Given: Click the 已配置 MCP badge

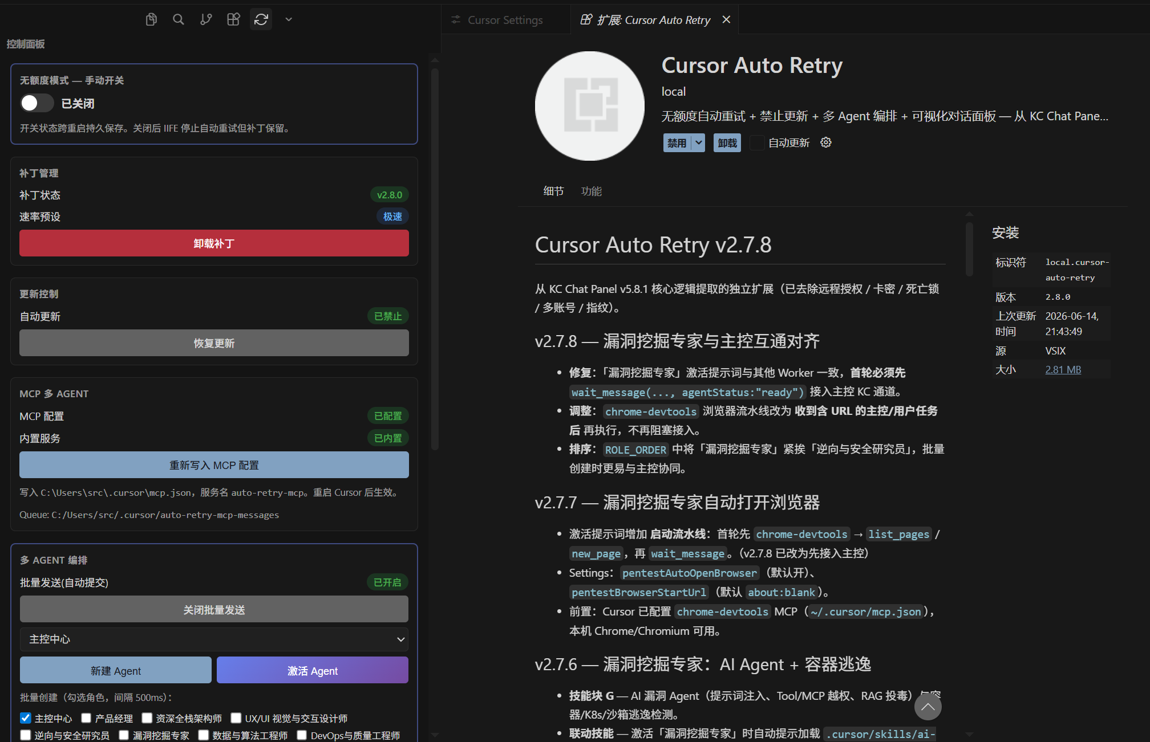Looking at the screenshot, I should pyautogui.click(x=388, y=416).
